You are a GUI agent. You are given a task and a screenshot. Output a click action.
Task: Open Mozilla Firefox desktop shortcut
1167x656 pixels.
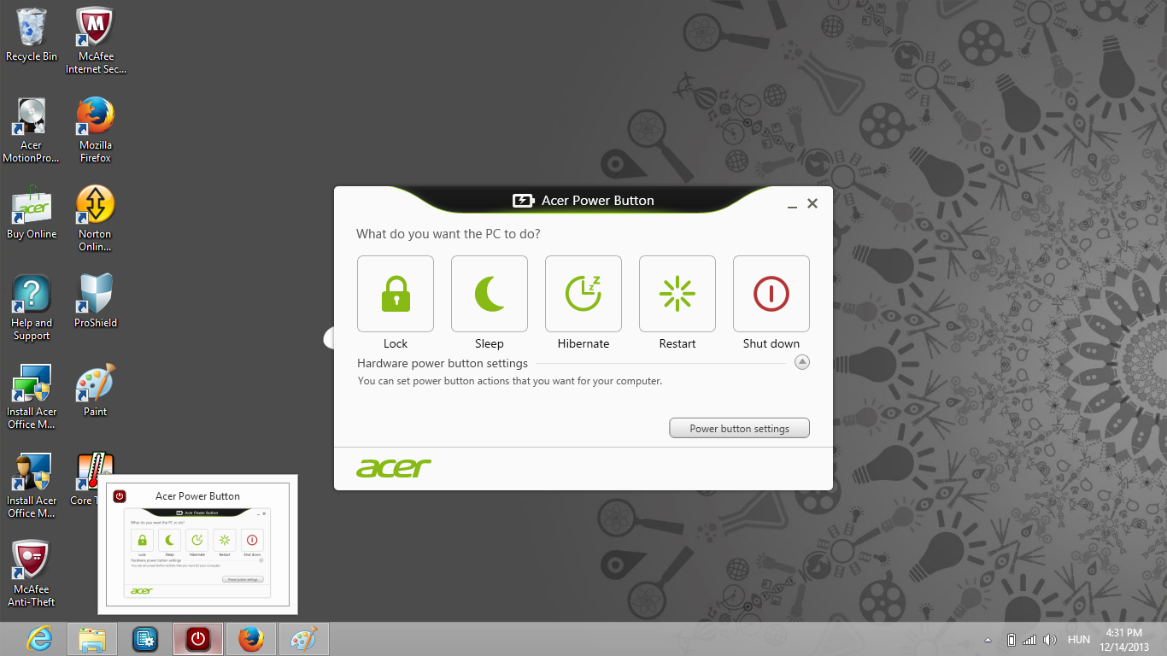(x=95, y=130)
